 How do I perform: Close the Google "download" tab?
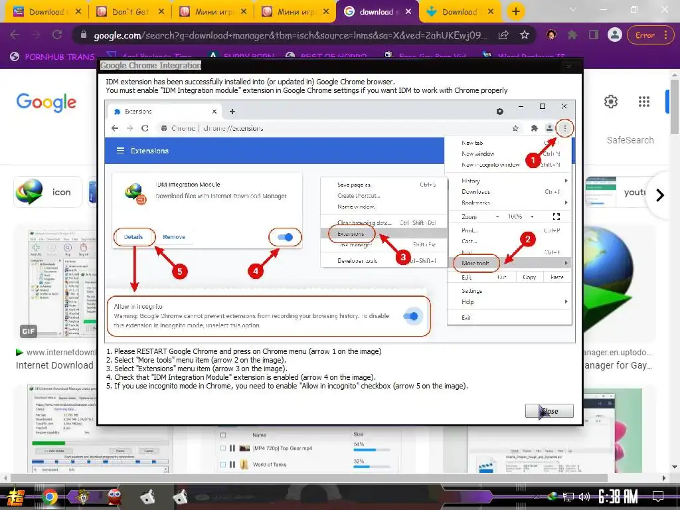click(x=408, y=12)
